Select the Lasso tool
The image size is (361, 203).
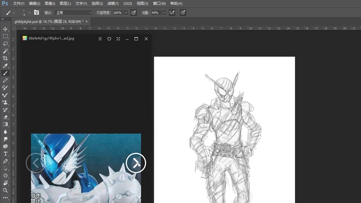(5, 44)
